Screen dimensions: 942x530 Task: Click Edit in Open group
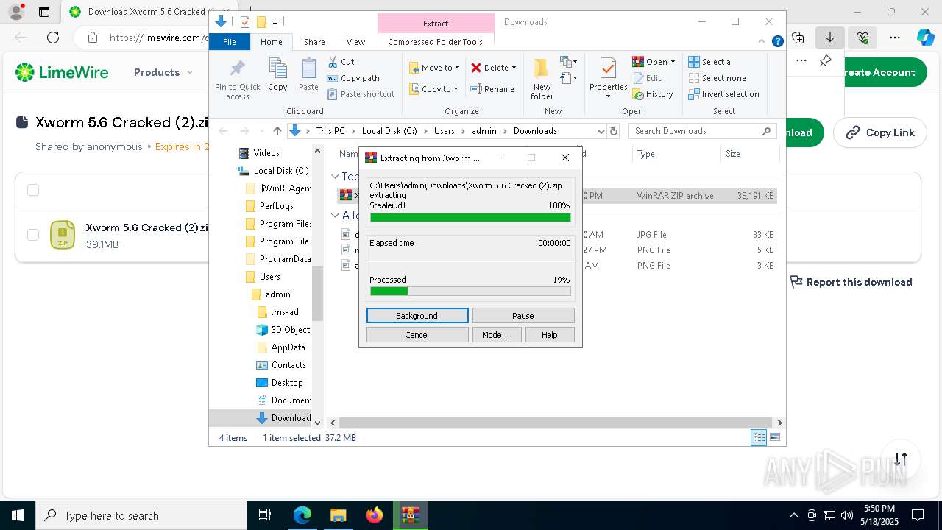pos(646,78)
